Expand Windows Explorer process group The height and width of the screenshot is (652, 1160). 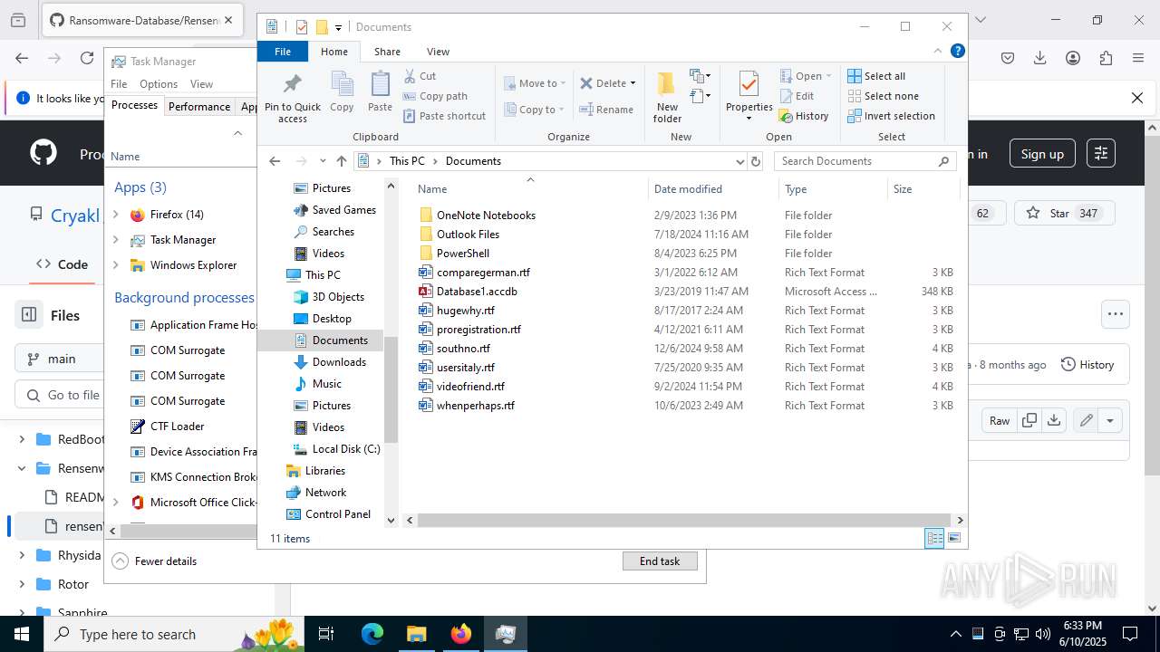(x=115, y=265)
